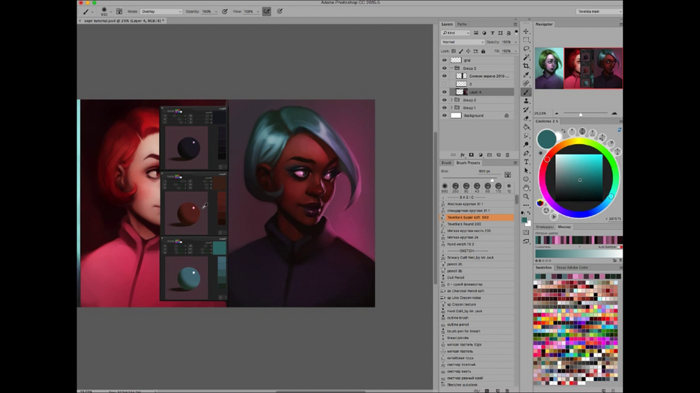Viewport: 700px width, 393px height.
Task: Toggle Auto Sample switch in Coolorus
Action: click(x=620, y=247)
